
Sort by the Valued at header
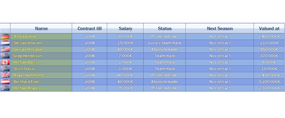269,29
